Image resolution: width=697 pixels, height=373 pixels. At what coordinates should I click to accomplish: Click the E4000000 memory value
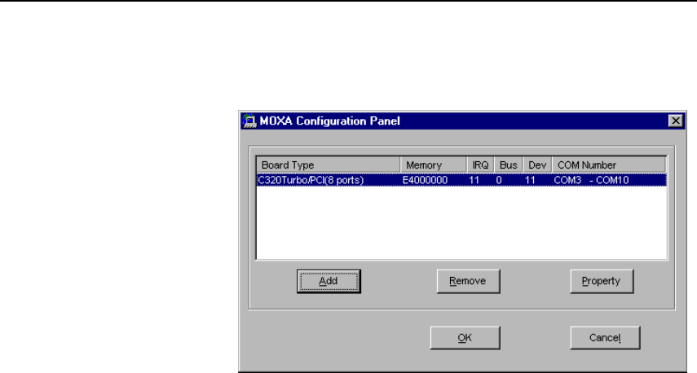(x=425, y=180)
